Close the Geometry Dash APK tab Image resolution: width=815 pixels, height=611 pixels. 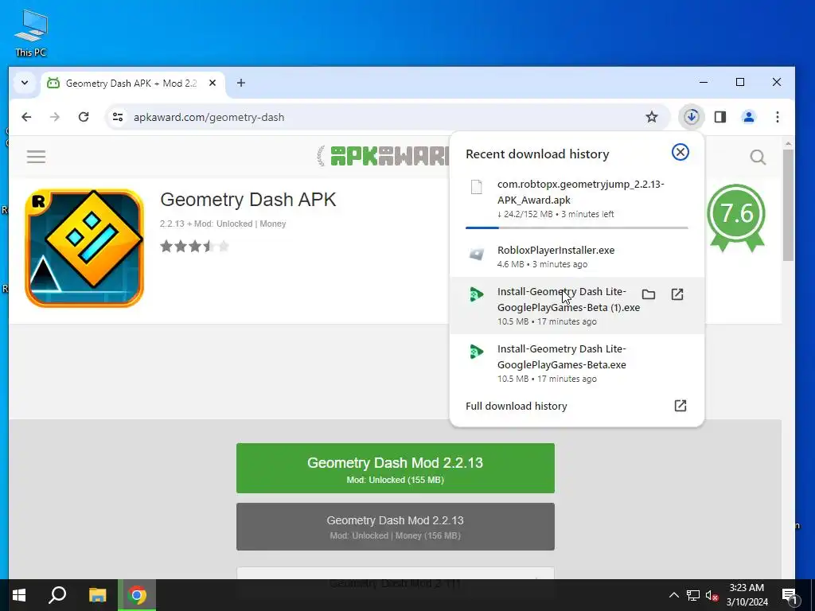(x=212, y=83)
